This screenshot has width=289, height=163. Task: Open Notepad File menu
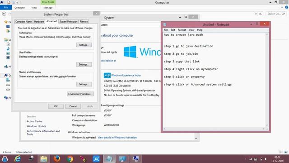point(166,30)
